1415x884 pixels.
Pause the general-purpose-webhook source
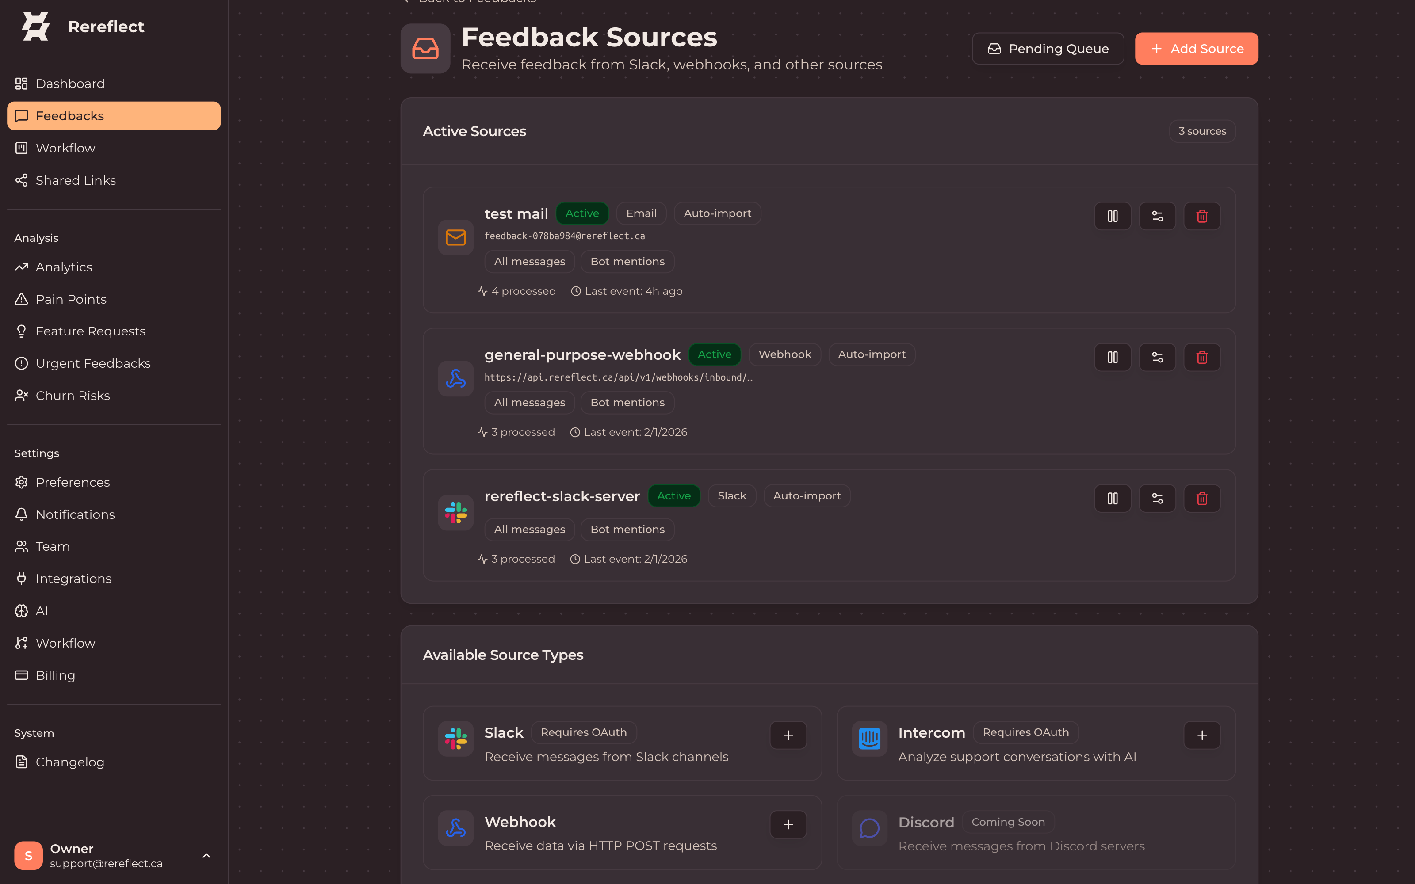point(1112,357)
